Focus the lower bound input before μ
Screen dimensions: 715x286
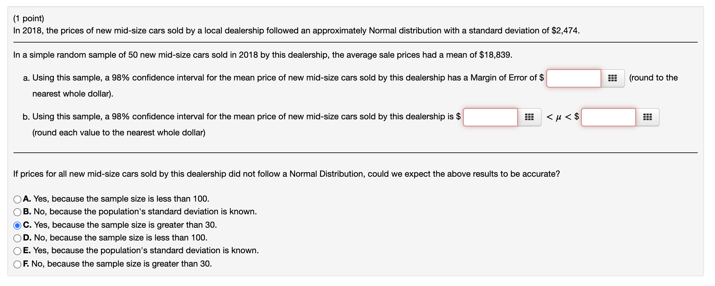pos(490,117)
